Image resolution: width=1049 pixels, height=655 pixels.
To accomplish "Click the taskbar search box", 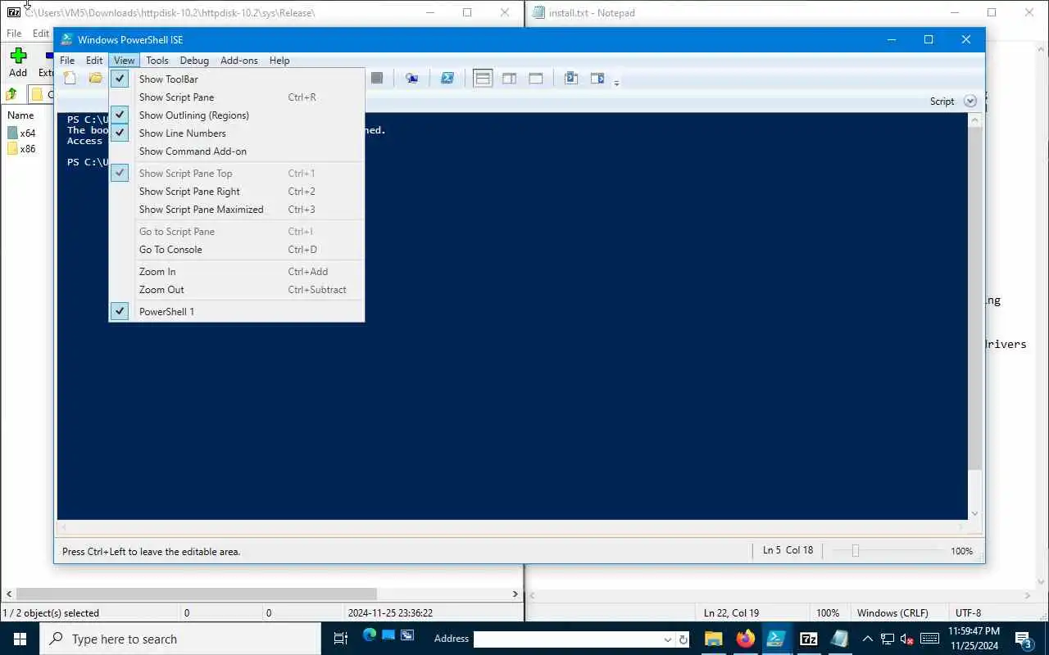I will point(180,639).
